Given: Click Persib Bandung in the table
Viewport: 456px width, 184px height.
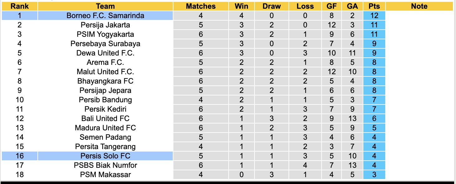Looking at the screenshot, I should pyautogui.click(x=105, y=100).
